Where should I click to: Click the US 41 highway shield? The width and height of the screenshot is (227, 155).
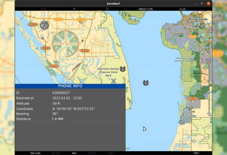pos(193,37)
